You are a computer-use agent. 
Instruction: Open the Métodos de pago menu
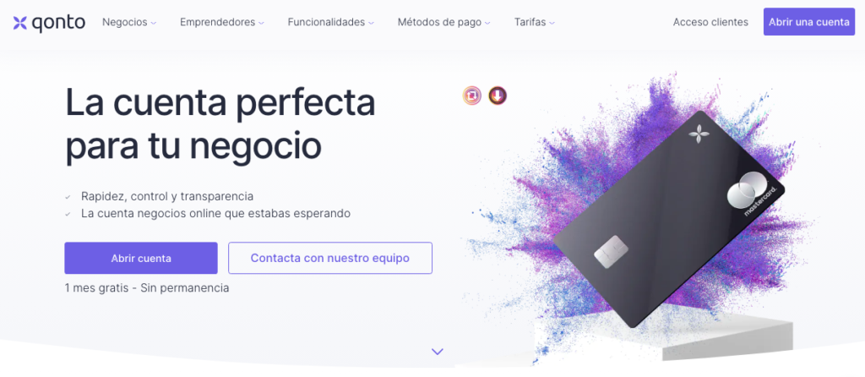point(443,23)
